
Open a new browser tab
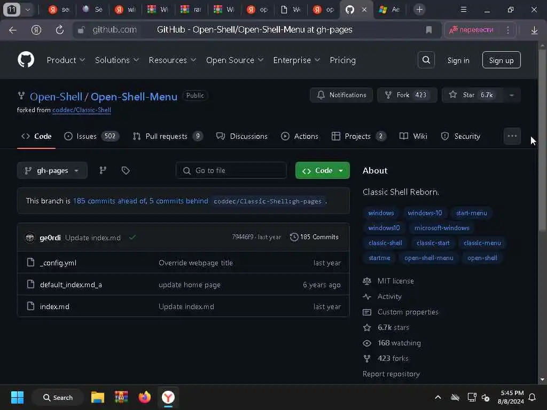point(419,10)
